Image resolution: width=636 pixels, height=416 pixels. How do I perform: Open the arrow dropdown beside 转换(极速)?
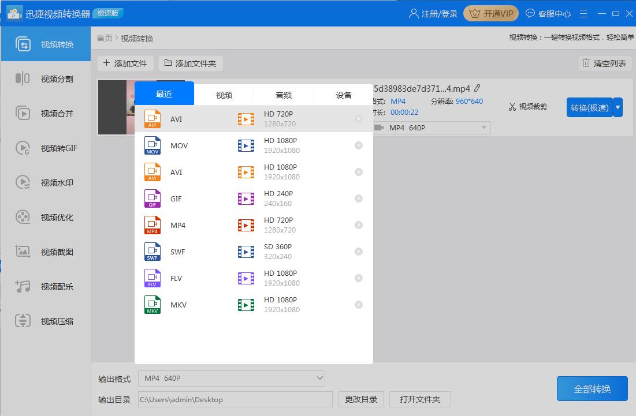[616, 107]
